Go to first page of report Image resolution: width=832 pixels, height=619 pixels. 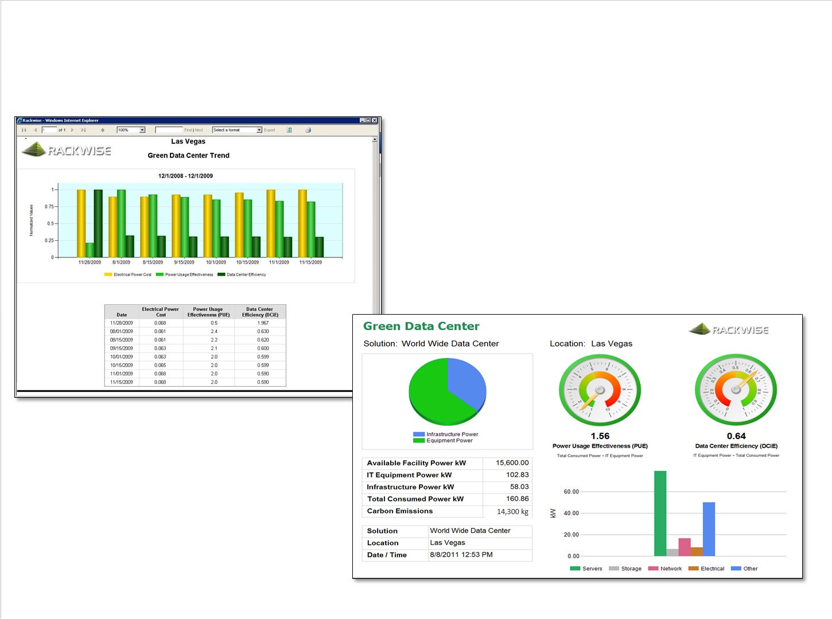tap(24, 130)
